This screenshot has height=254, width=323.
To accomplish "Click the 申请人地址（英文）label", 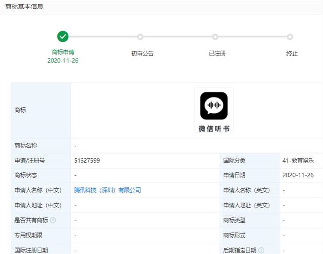I will click(x=246, y=205).
